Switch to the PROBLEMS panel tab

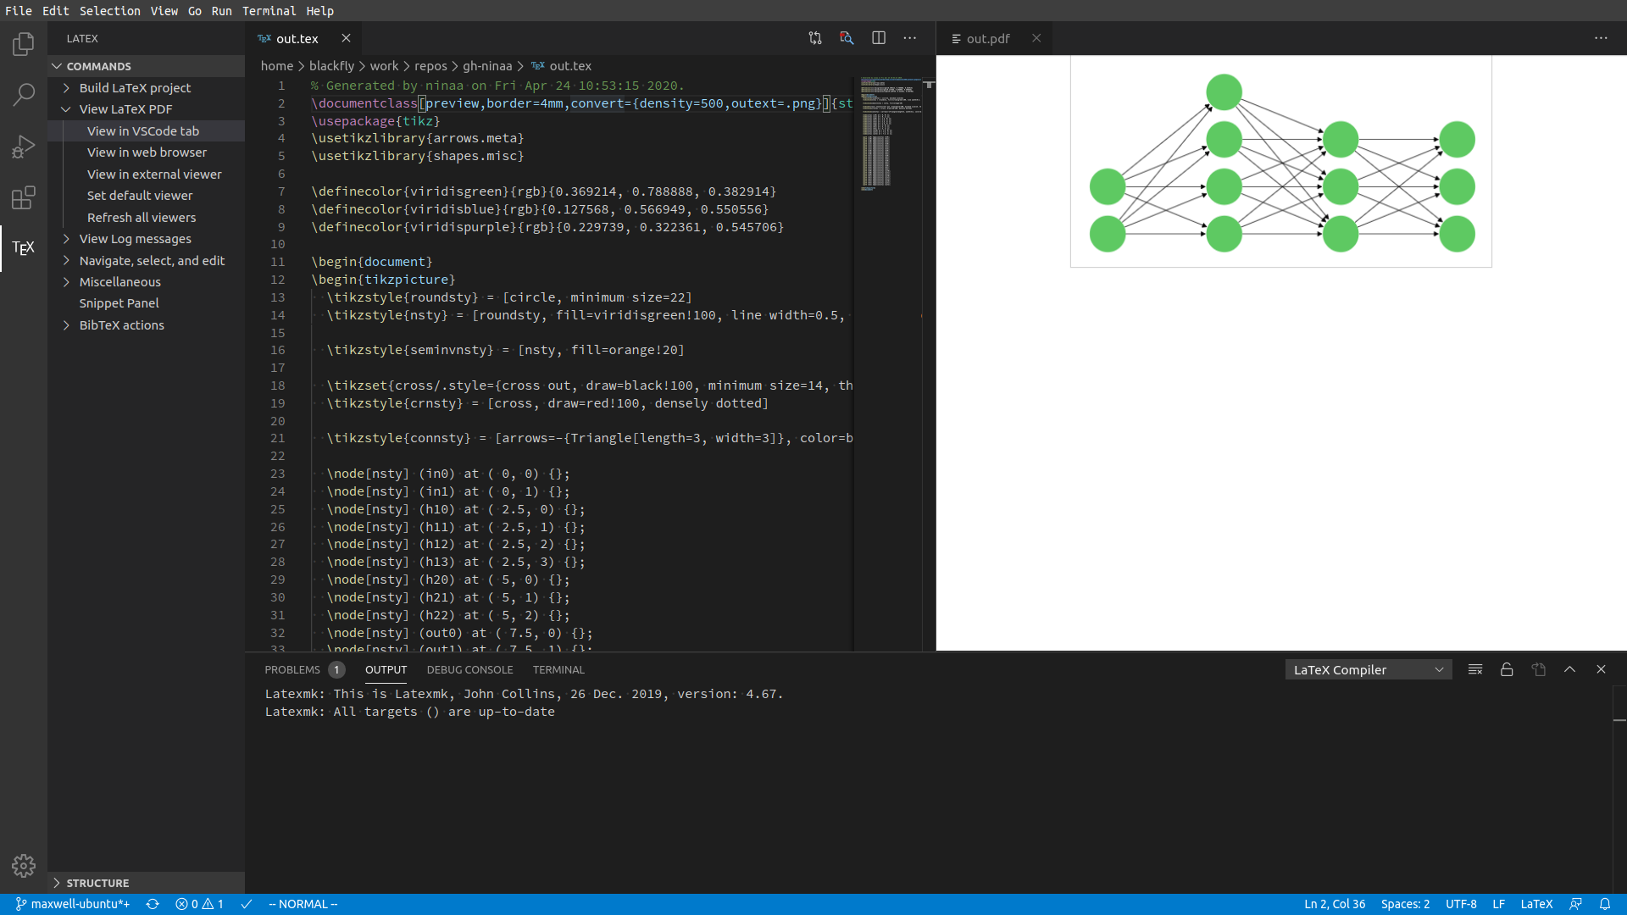(292, 669)
